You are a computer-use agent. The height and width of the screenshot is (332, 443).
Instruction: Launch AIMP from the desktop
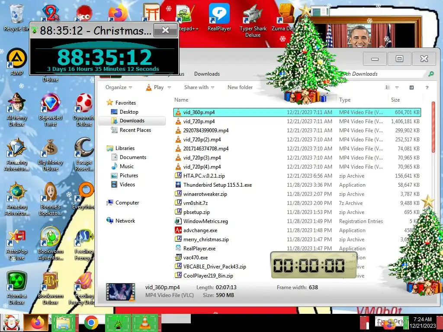click(x=16, y=61)
